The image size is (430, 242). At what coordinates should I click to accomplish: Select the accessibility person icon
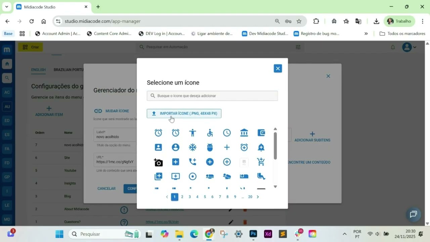coord(192,133)
